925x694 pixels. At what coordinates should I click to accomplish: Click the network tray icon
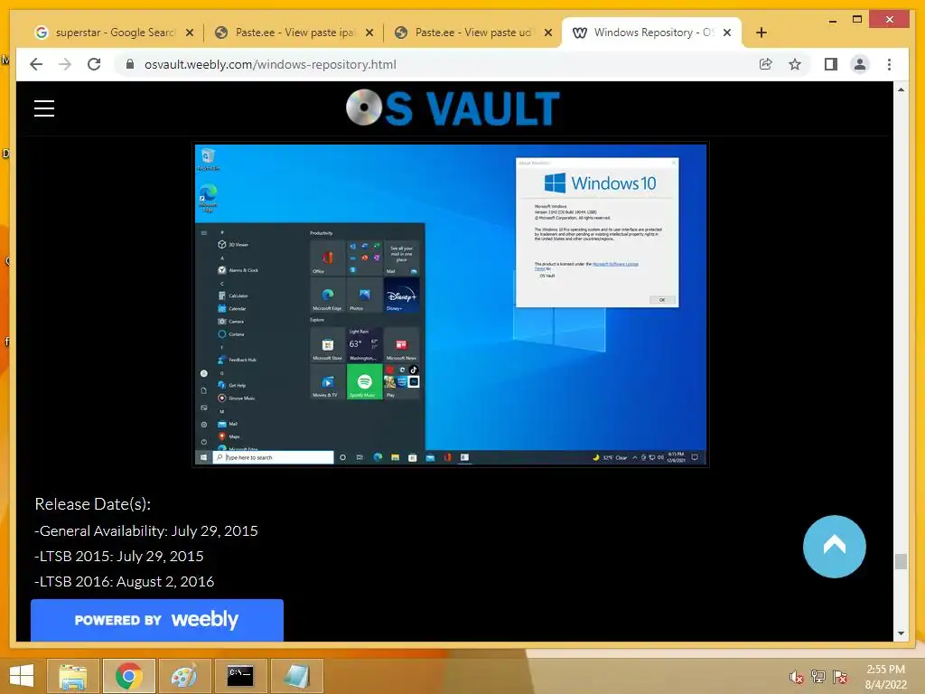pyautogui.click(x=818, y=678)
